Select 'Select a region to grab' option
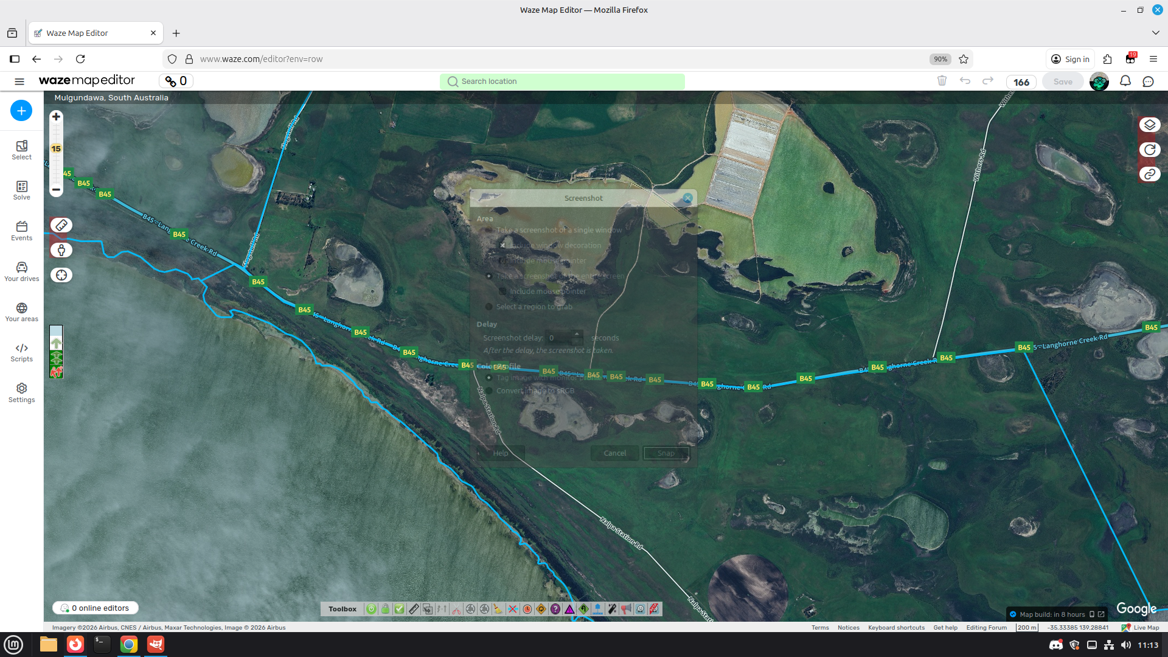This screenshot has height=657, width=1168. pos(489,307)
